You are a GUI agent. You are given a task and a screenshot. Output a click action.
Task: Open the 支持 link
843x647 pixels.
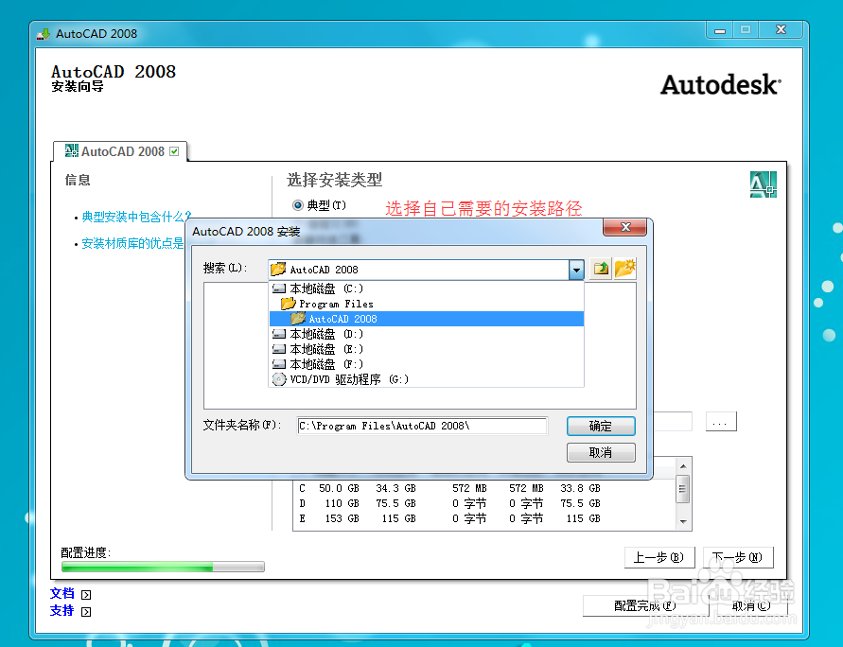tap(61, 611)
